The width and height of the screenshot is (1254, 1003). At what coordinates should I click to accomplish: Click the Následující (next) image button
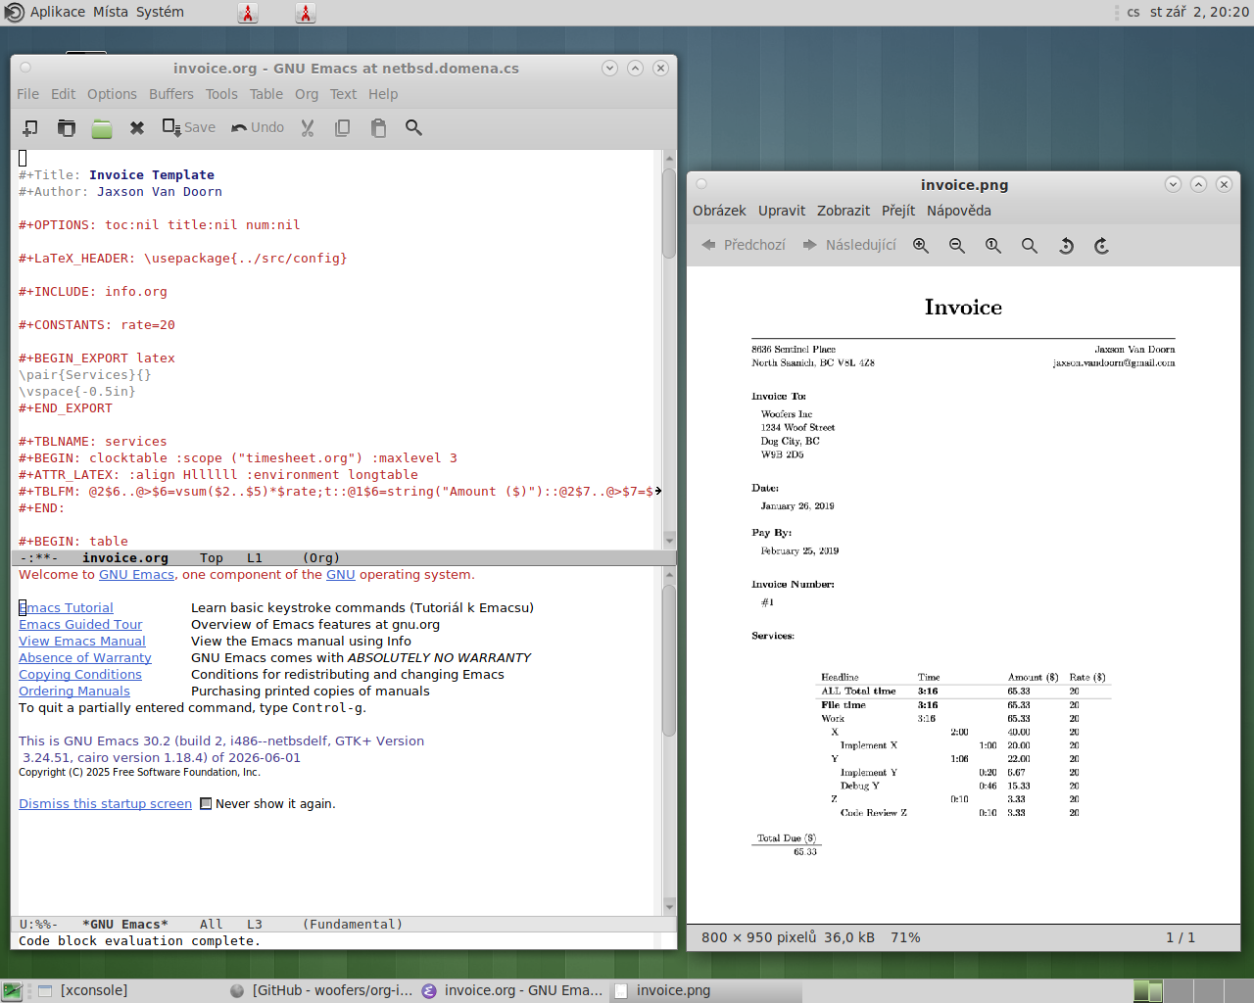click(849, 245)
